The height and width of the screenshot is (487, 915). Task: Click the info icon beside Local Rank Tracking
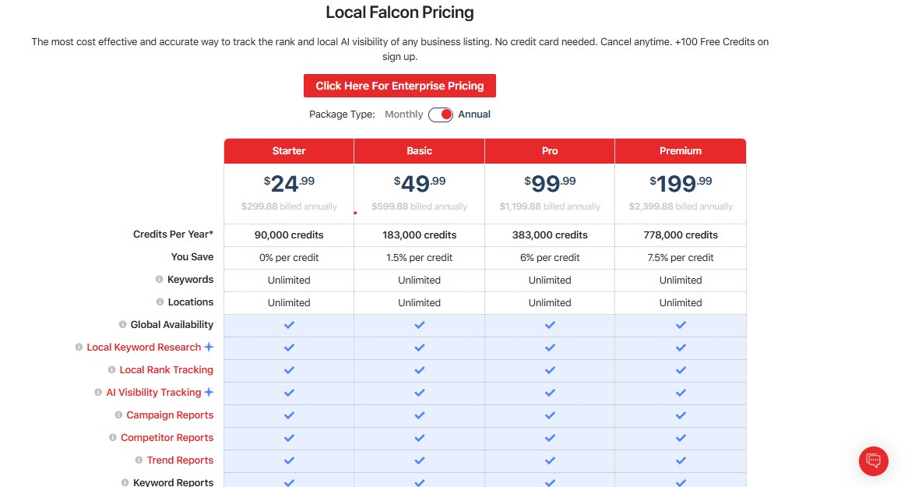[111, 369]
